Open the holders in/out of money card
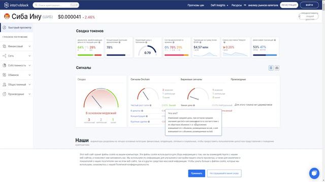 (89, 47)
